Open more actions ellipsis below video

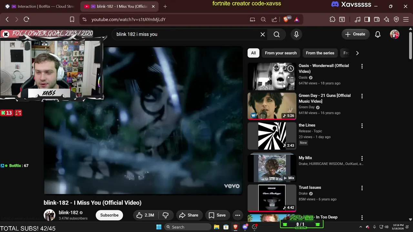click(x=238, y=215)
